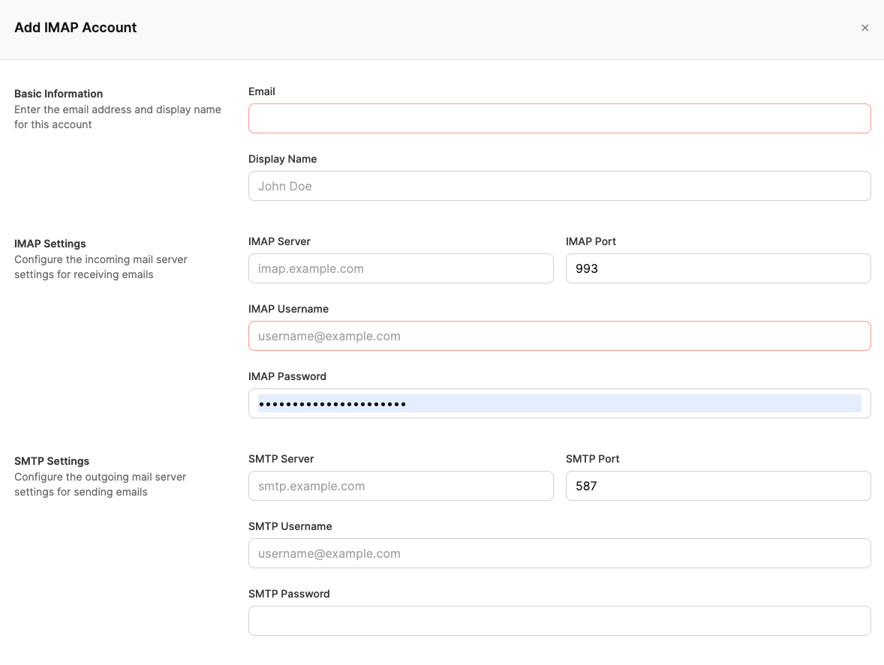Screen dimensions: 884x665
Task: Focus the SMTP Username input box
Action: point(559,553)
